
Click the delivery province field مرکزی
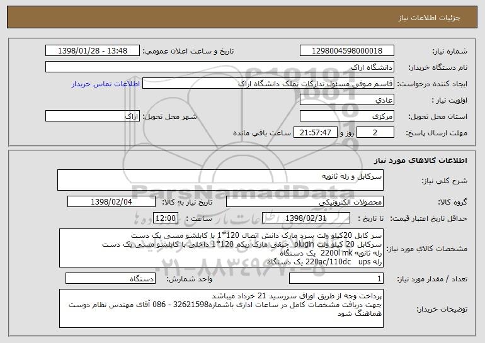click(x=346, y=116)
